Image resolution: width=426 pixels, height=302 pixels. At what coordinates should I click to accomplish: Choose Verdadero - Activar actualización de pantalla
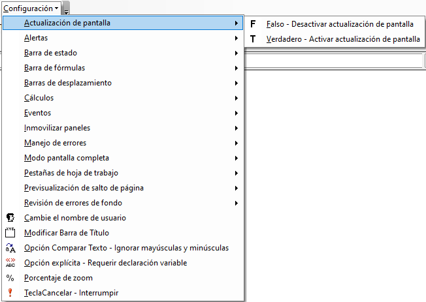335,39
